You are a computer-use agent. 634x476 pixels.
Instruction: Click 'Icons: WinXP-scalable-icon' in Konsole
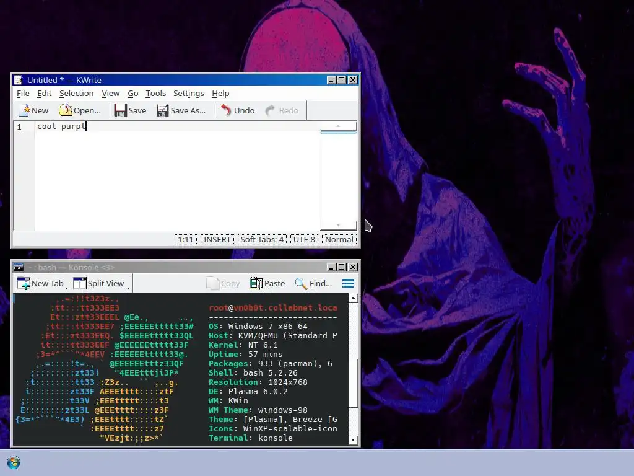click(x=273, y=429)
